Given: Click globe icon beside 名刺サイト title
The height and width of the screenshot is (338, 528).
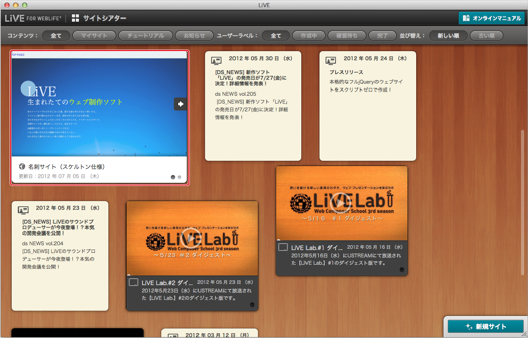Looking at the screenshot, I should pyautogui.click(x=22, y=166).
